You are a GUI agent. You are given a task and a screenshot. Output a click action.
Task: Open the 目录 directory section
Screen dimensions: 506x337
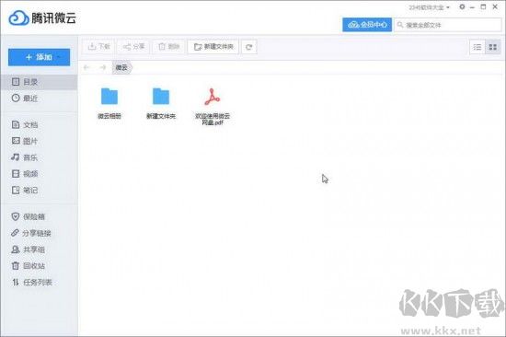pos(39,82)
